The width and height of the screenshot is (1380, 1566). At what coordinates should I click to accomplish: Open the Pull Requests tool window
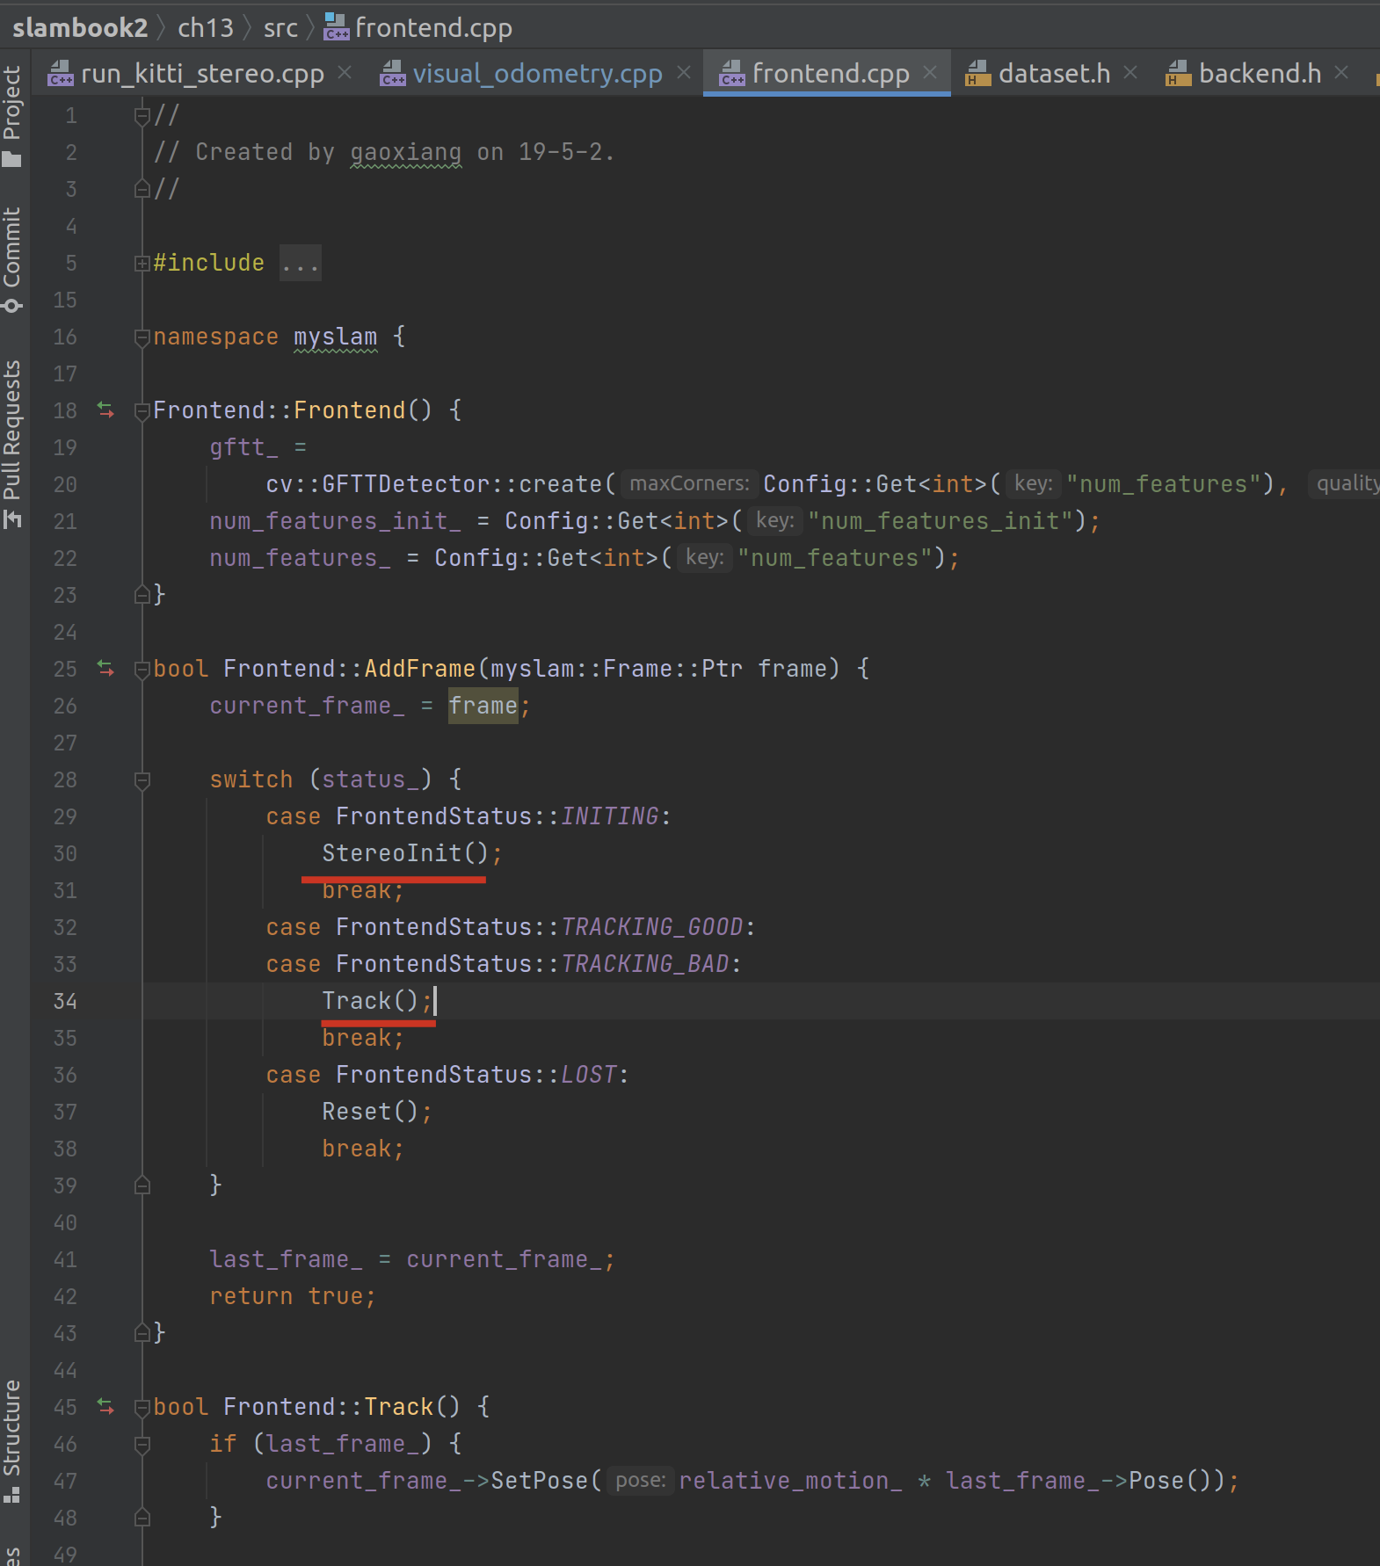click(x=12, y=444)
